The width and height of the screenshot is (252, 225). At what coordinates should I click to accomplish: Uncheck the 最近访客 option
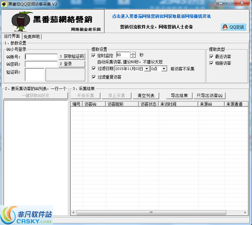211,56
